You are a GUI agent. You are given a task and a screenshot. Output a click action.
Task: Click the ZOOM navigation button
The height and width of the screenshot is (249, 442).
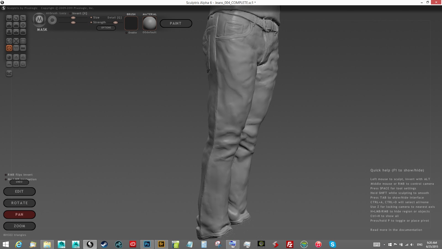tap(19, 226)
